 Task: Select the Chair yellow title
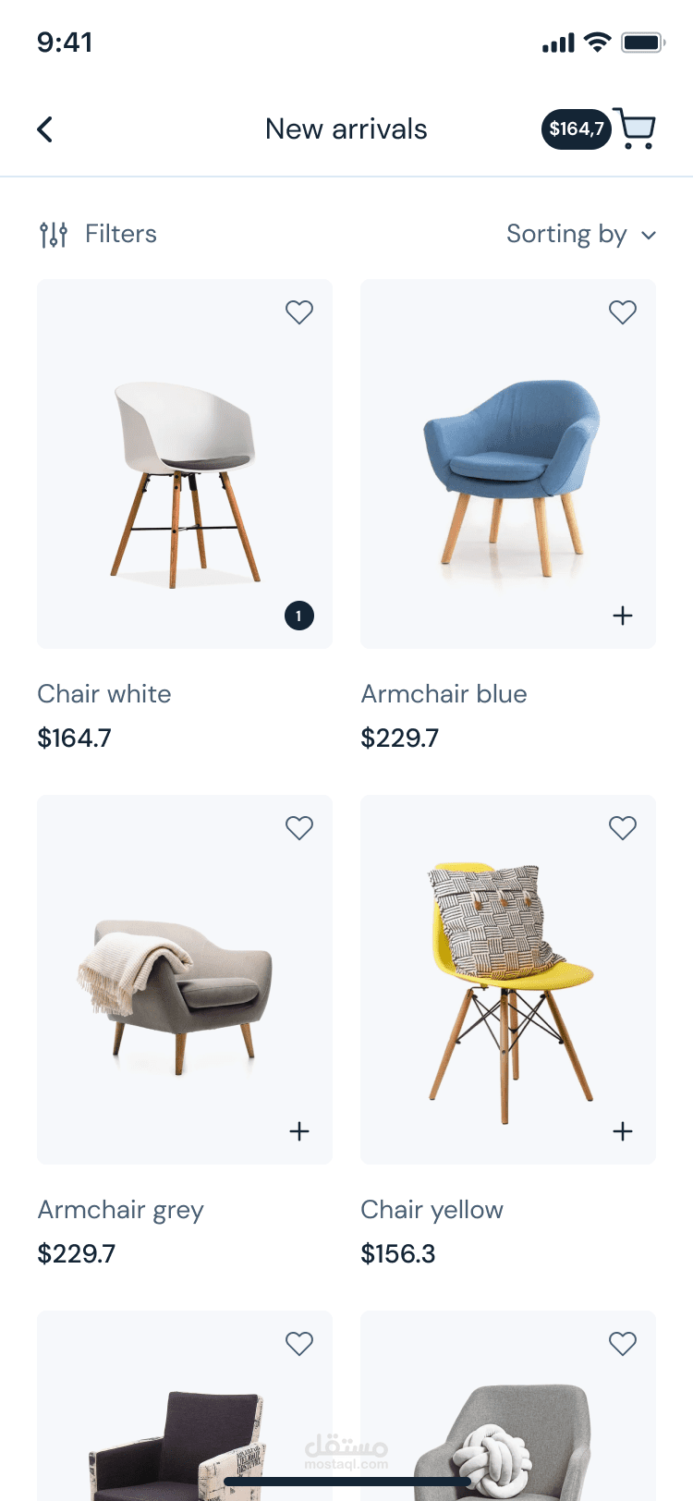432,1210
